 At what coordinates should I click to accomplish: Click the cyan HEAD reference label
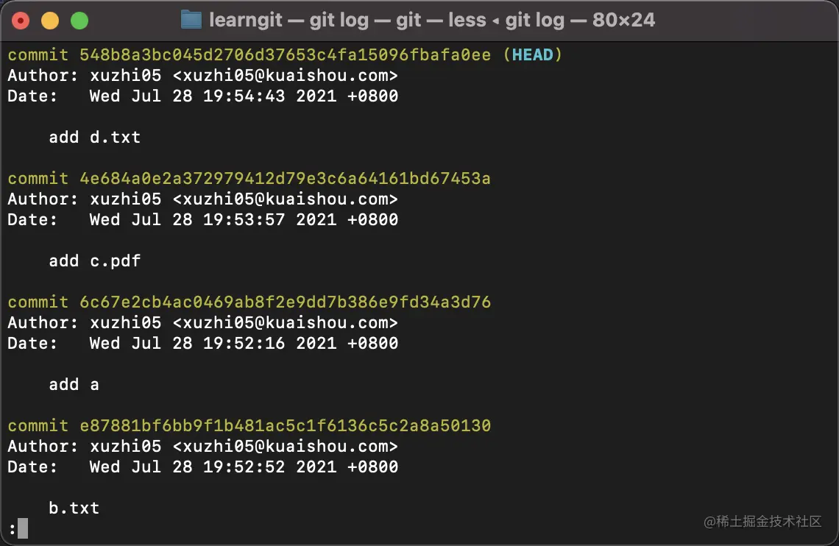[533, 54]
